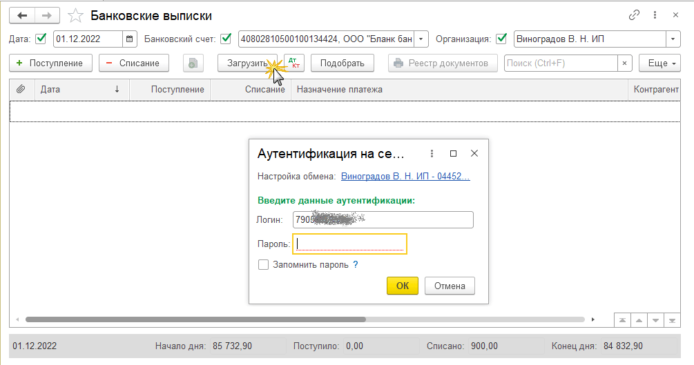
Task: Click the paperclip attachment column header
Action: (21, 90)
